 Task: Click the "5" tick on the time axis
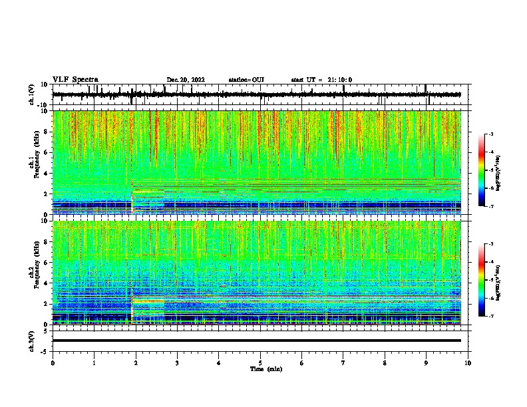coord(260,363)
